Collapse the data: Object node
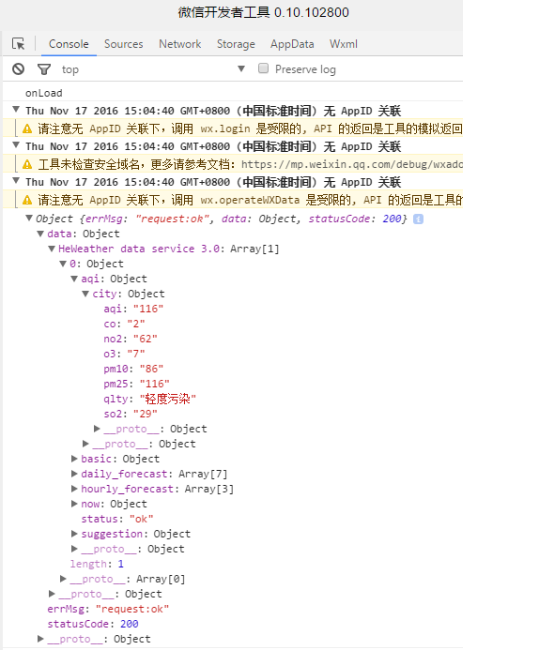 (40, 234)
